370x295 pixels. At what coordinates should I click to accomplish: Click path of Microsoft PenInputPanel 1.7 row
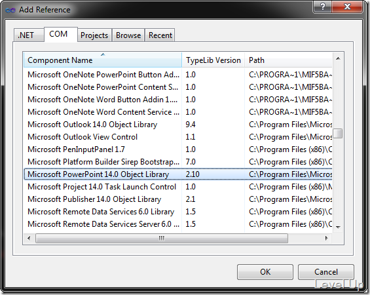click(290, 149)
